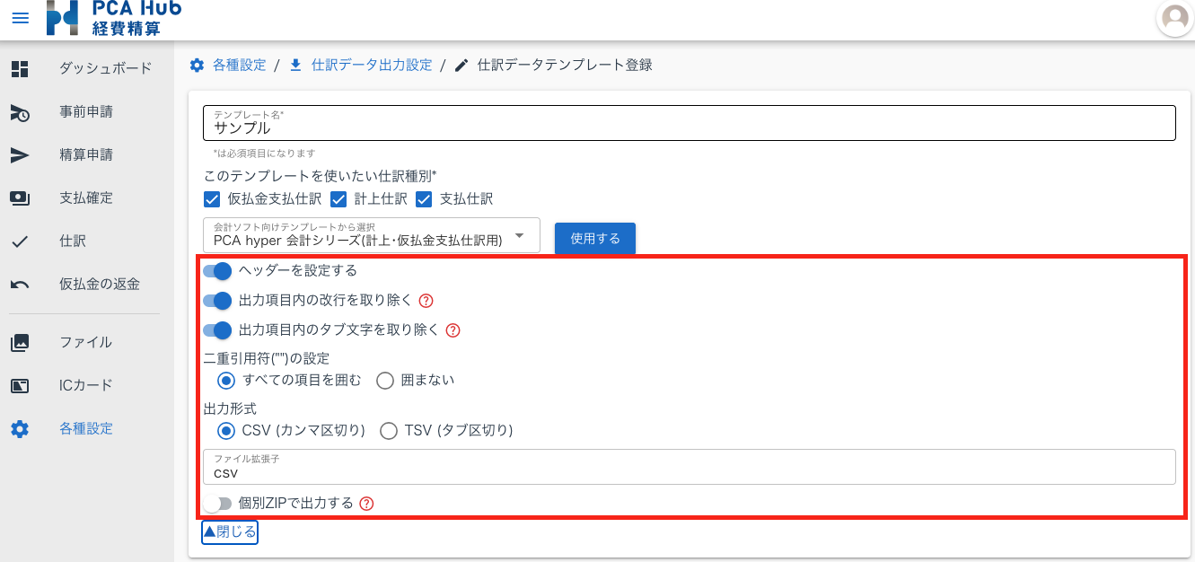This screenshot has height=562, width=1195.
Task: Select 囲まない radio button
Action: pyautogui.click(x=385, y=381)
